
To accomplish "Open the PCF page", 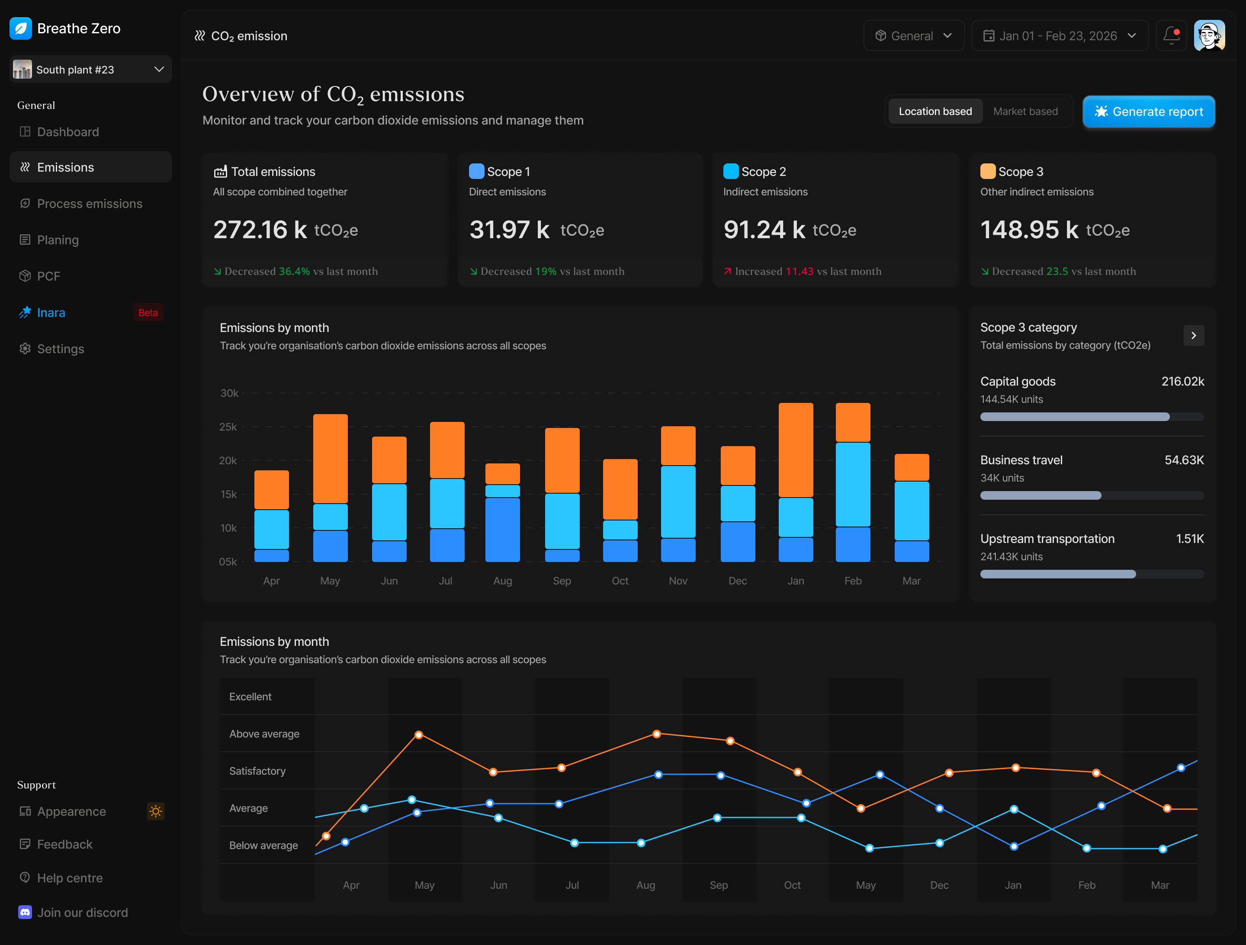I will [x=91, y=276].
